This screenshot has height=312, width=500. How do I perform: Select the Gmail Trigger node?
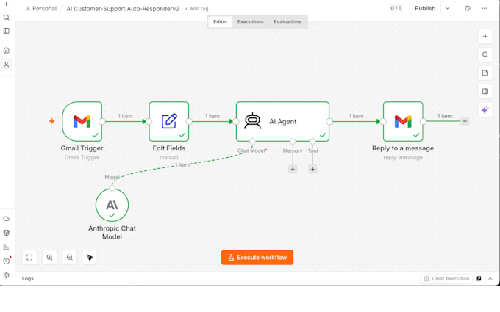[82, 121]
